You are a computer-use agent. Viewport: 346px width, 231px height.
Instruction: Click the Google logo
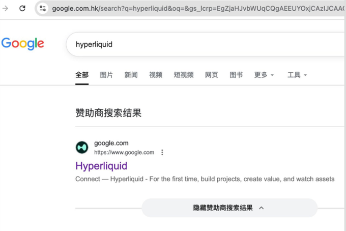(23, 43)
